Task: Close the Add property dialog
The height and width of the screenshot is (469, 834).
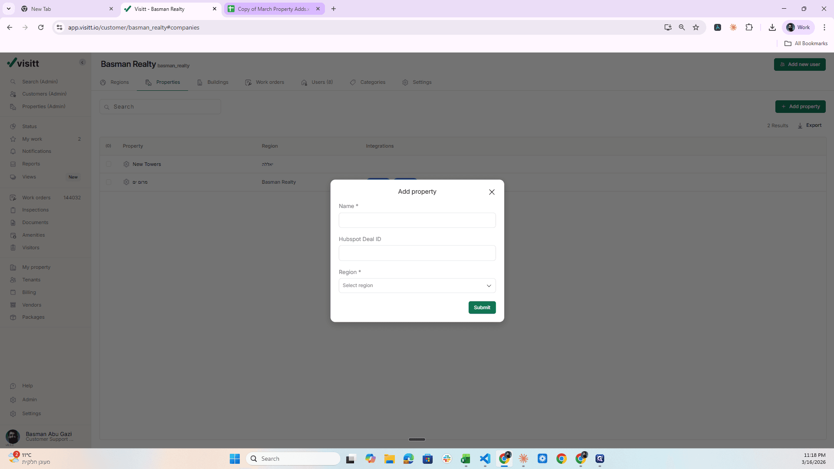Action: point(492,192)
